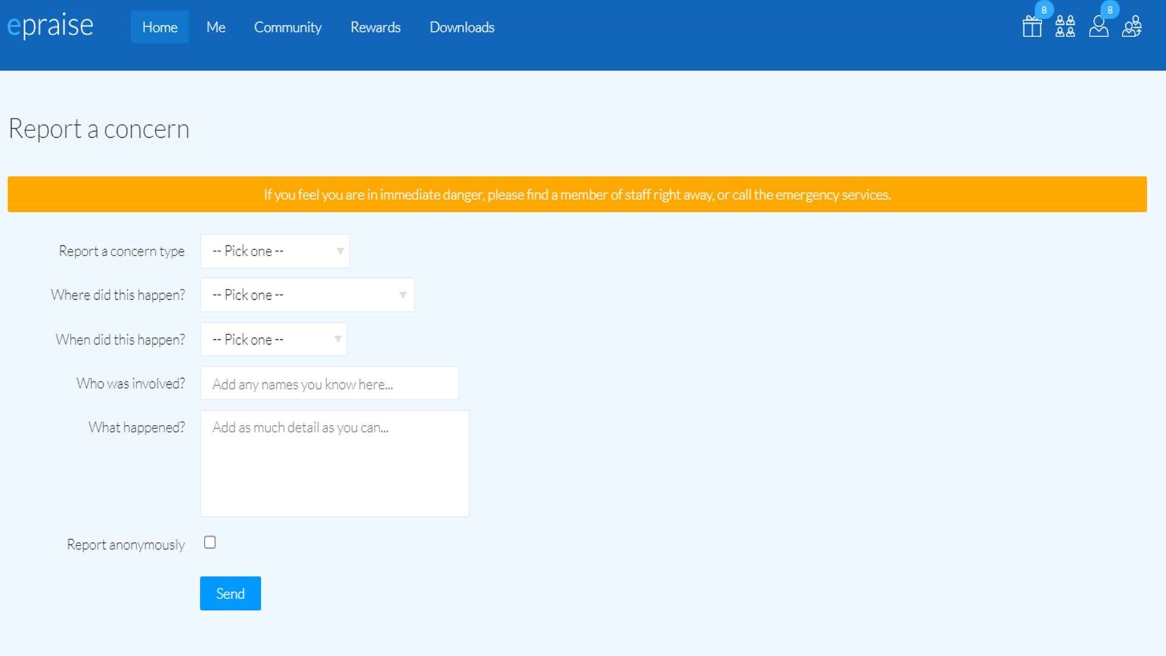Click the Send button to submit

coord(230,593)
